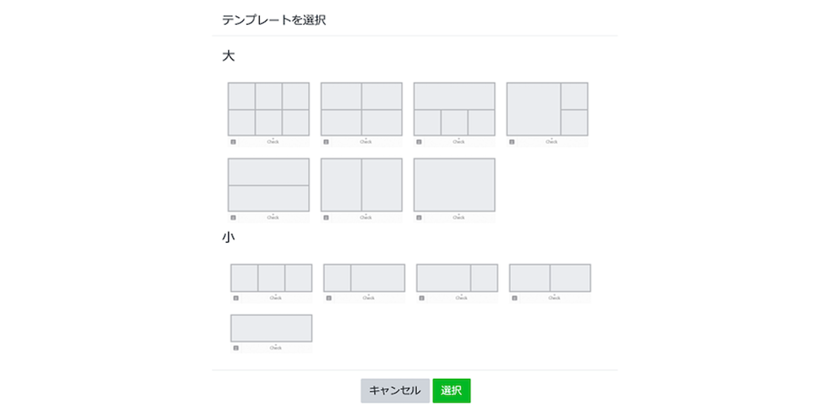Click the キャンセル cancel button
The image size is (816, 411).
coord(395,390)
